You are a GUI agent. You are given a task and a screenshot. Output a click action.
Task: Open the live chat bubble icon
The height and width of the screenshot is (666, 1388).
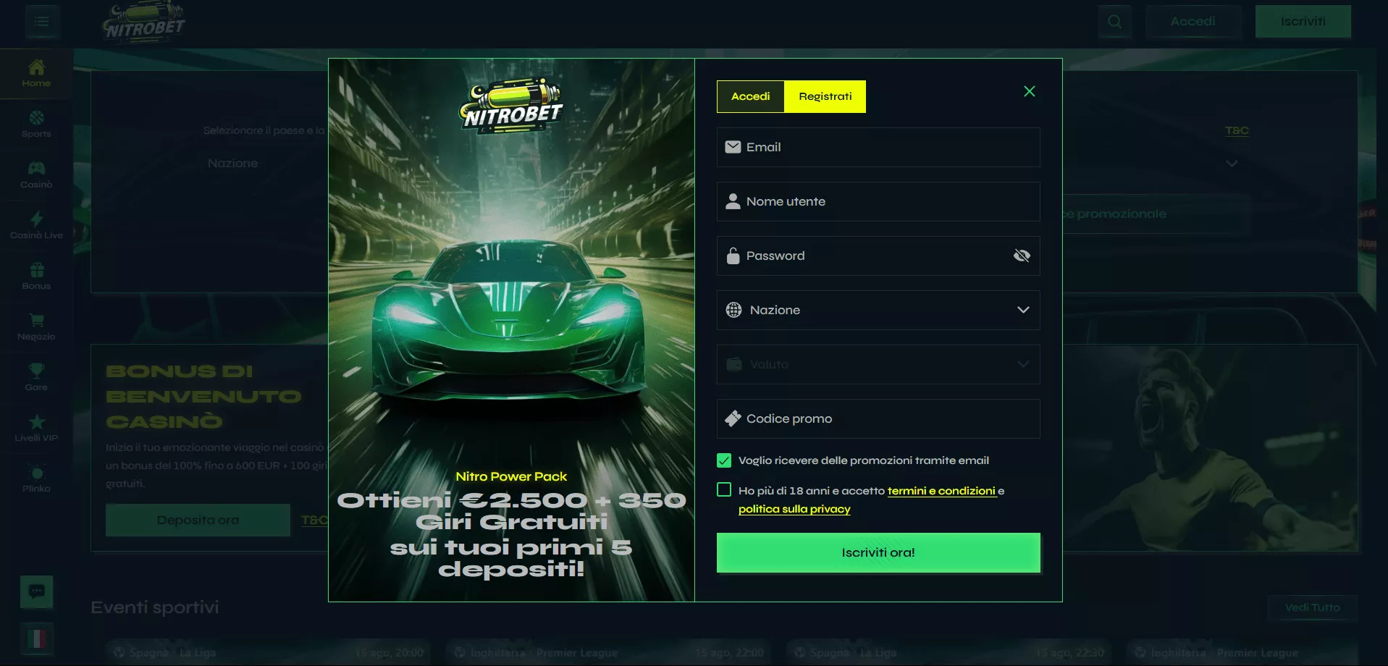click(37, 592)
